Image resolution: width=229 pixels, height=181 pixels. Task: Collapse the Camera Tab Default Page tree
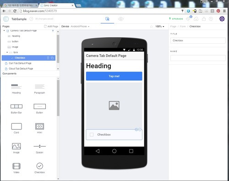click(4, 31)
